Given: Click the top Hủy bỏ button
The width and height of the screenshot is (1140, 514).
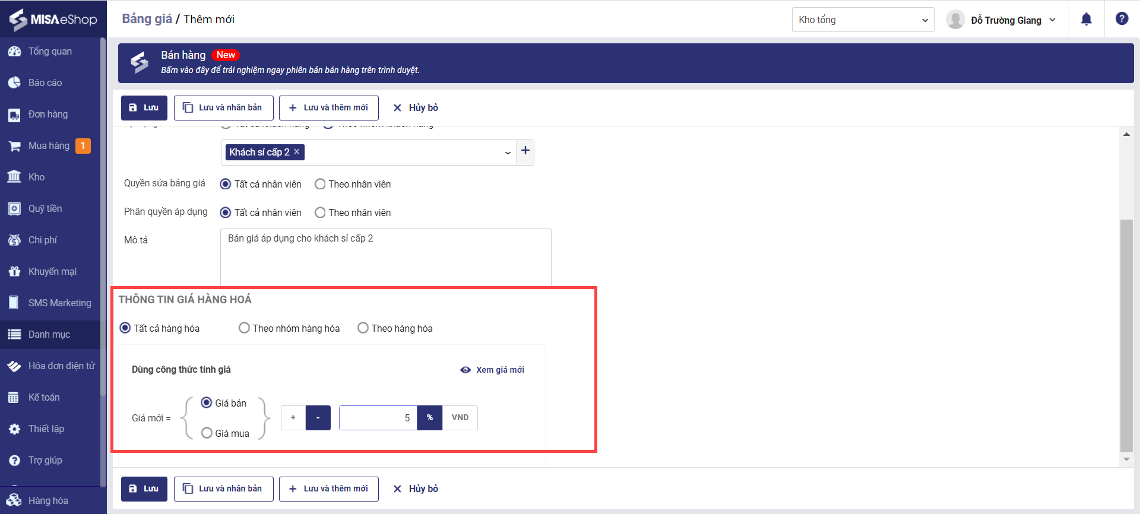Looking at the screenshot, I should coord(416,108).
